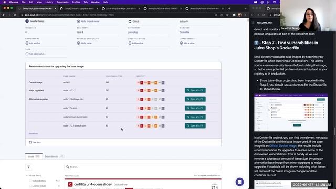Open fix PR in row with 47 vulnerabilities

click(195, 117)
